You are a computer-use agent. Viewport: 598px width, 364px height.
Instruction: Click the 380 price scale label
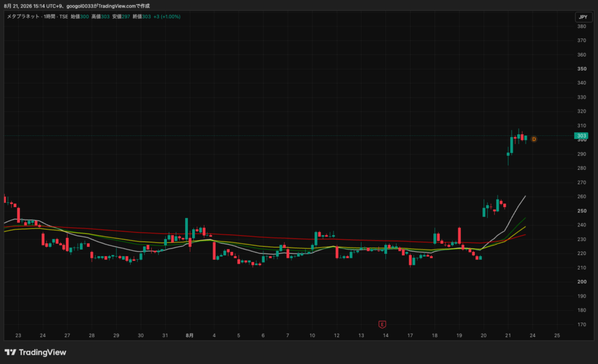tap(582, 26)
